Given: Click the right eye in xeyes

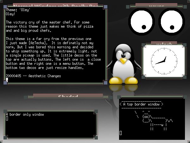Looking at the screenshot, I should pyautogui.click(x=172, y=22).
